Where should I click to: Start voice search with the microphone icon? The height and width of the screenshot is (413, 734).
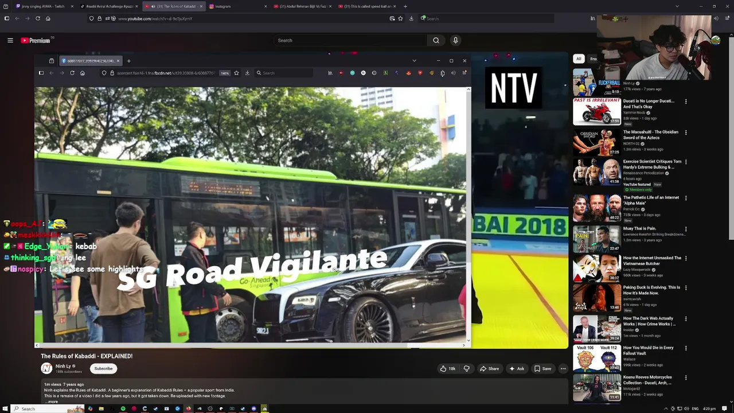tap(455, 40)
